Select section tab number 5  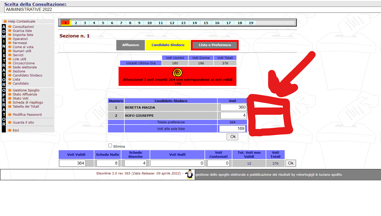click(x=103, y=23)
